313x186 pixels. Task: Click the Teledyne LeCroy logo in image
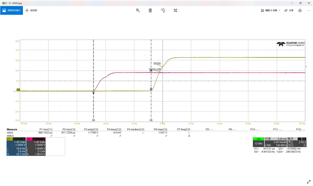click(291, 44)
